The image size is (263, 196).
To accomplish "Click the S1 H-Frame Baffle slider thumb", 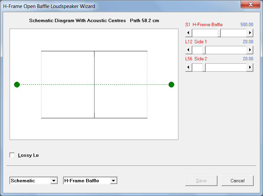I will (219, 33).
